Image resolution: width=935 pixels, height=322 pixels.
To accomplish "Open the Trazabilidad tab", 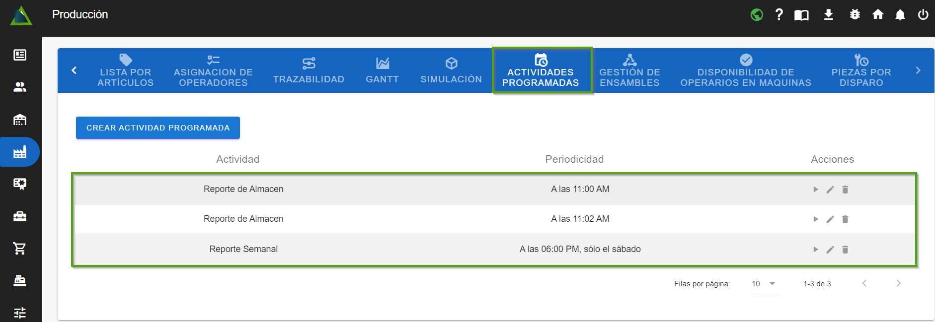I will click(x=309, y=70).
